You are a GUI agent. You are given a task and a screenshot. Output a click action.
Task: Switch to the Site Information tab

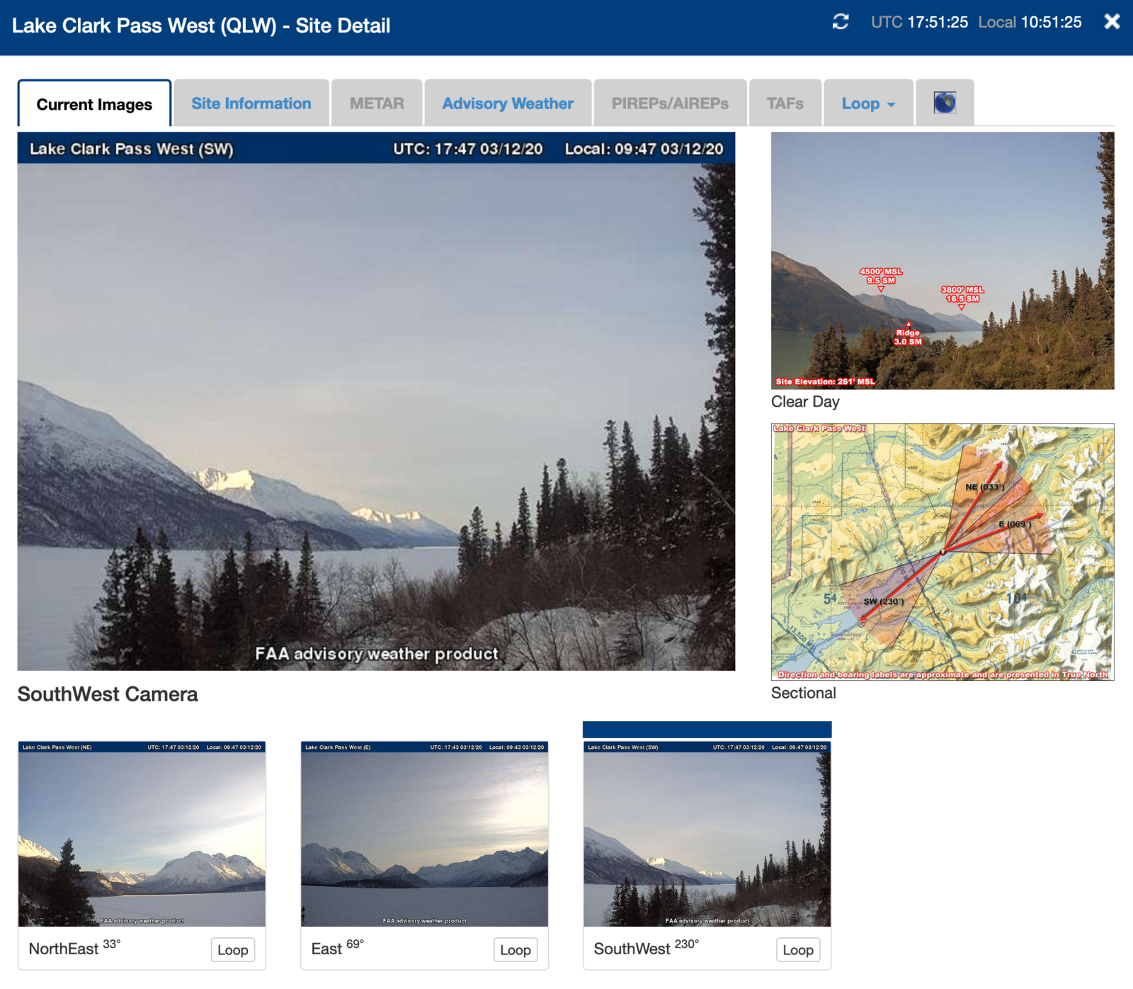251,103
